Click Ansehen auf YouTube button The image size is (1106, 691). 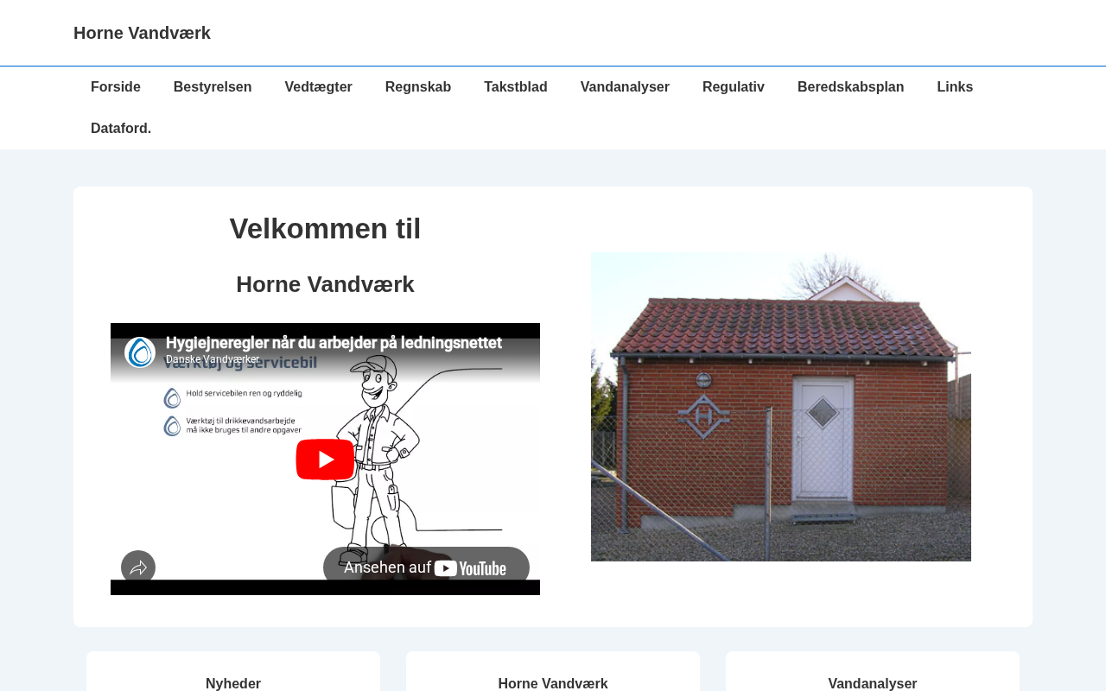426,567
